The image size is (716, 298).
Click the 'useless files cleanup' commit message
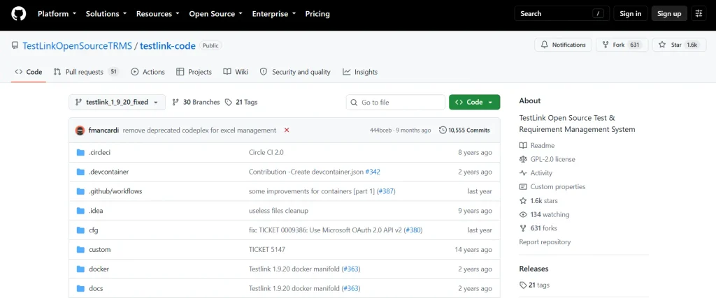pyautogui.click(x=278, y=211)
